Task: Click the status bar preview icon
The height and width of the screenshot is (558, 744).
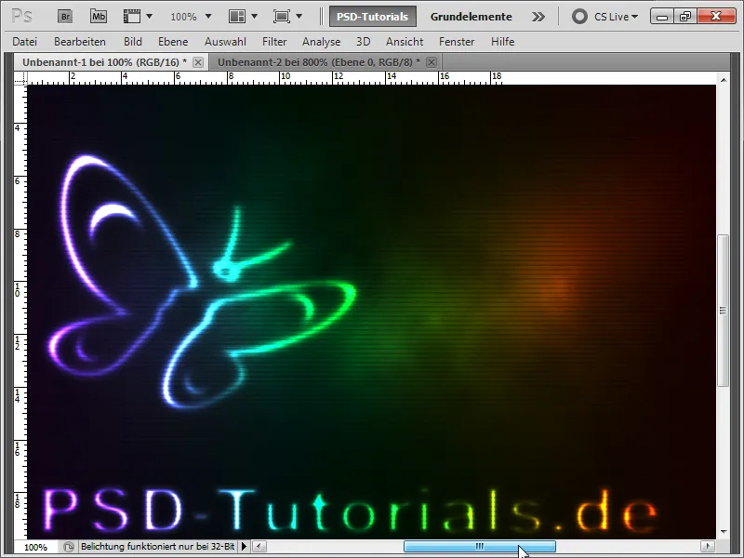Action: click(69, 547)
